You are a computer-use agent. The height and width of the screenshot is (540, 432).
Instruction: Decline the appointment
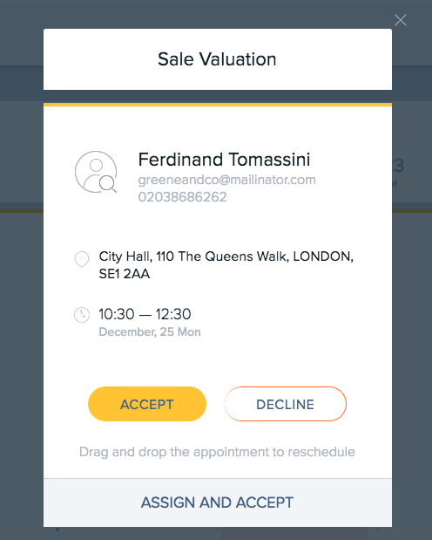[286, 404]
